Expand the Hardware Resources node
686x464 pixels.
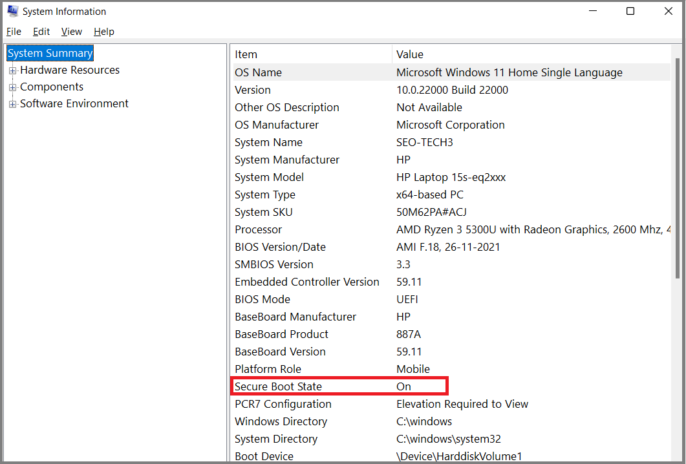[13, 70]
